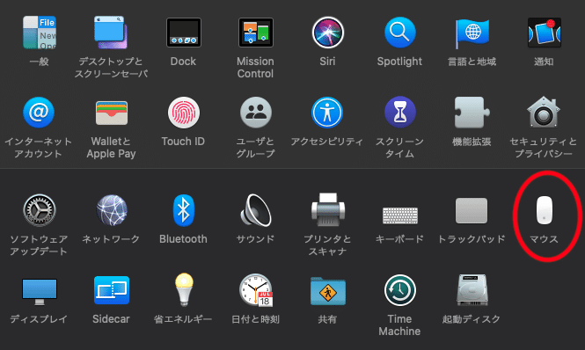Screen dimensions: 585x350
Task: Open インターネットアカウント preferences
Action: click(x=39, y=113)
